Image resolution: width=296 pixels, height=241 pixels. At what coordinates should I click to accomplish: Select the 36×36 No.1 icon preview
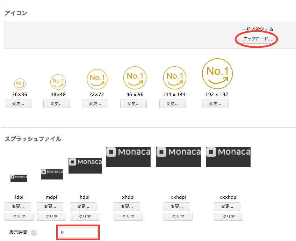pyautogui.click(x=20, y=84)
